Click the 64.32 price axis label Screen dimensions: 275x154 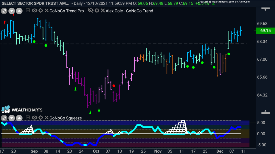click(262, 95)
